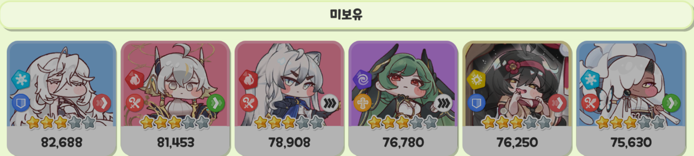Click the blue shield role icon on 82,688 card
Image resolution: width=694 pixels, height=156 pixels.
pos(21,104)
